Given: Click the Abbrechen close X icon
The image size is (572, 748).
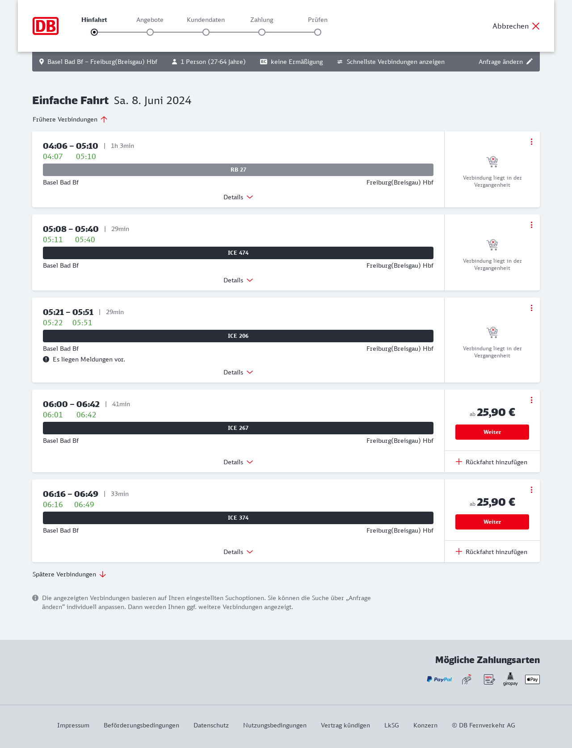Looking at the screenshot, I should click(x=536, y=26).
